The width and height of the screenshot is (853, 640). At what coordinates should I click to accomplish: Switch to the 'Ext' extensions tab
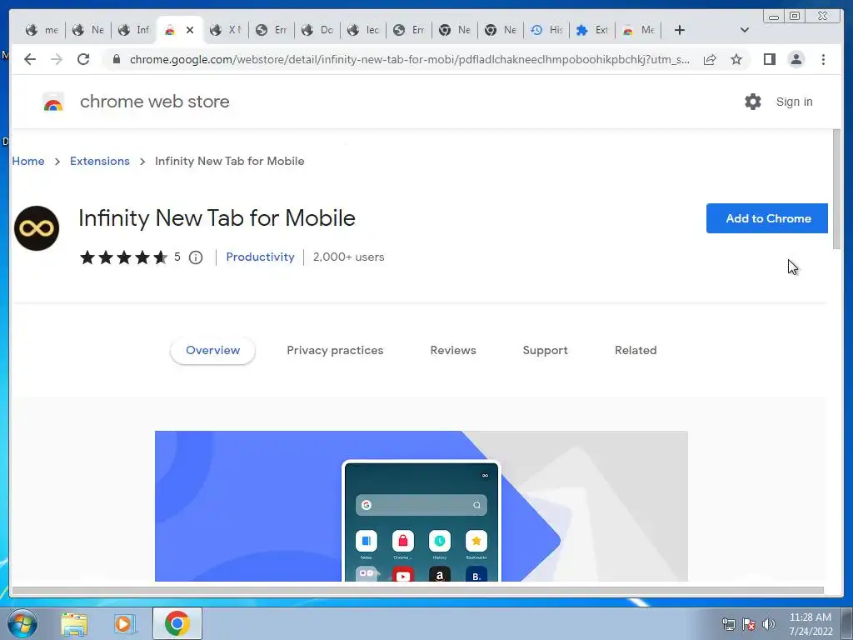[x=592, y=30]
